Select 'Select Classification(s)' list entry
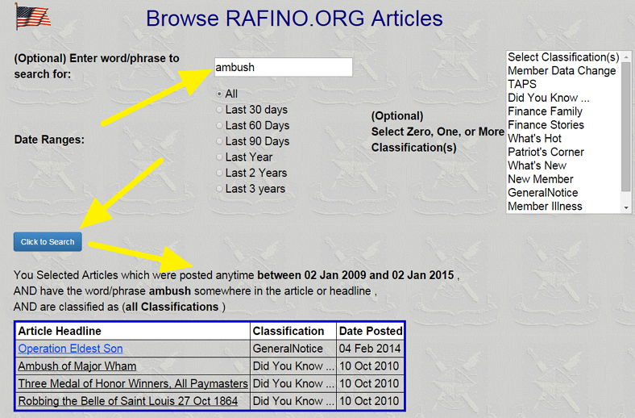635x418 pixels. pyautogui.click(x=563, y=57)
